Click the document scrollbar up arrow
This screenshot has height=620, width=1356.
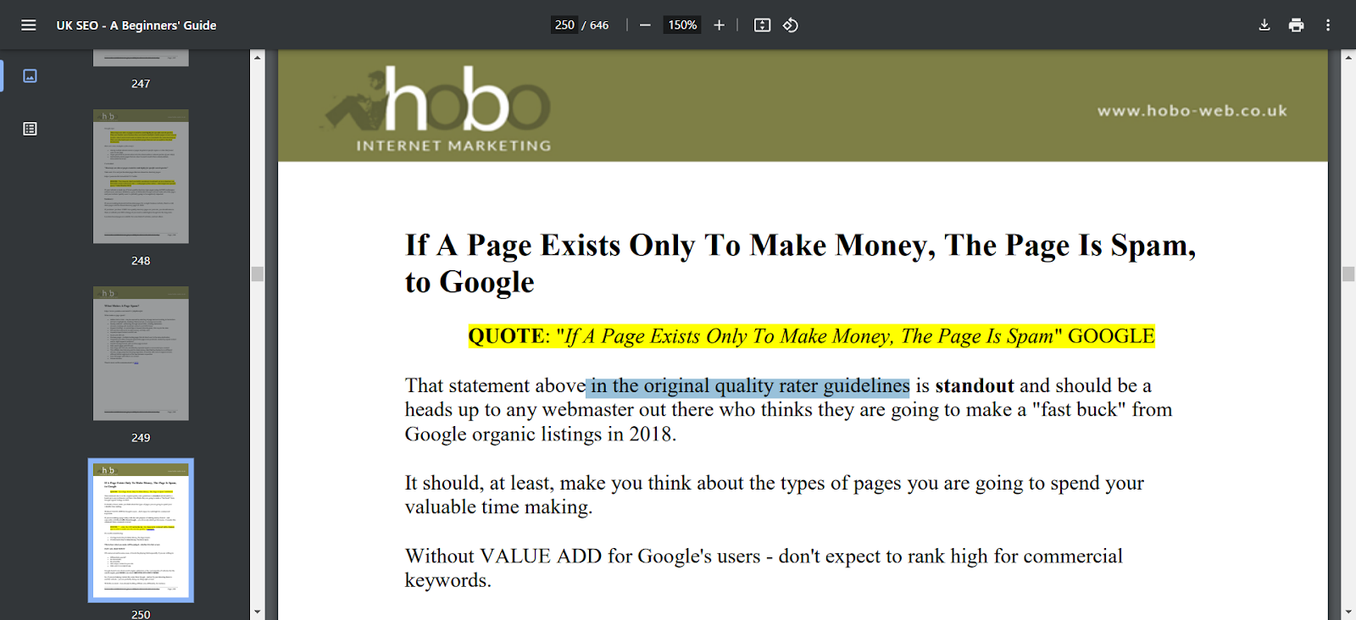pyautogui.click(x=1348, y=57)
